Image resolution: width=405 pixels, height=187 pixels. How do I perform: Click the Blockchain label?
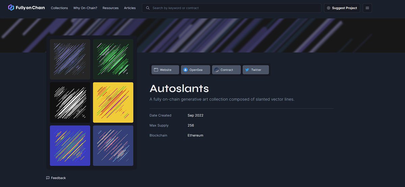pos(158,135)
